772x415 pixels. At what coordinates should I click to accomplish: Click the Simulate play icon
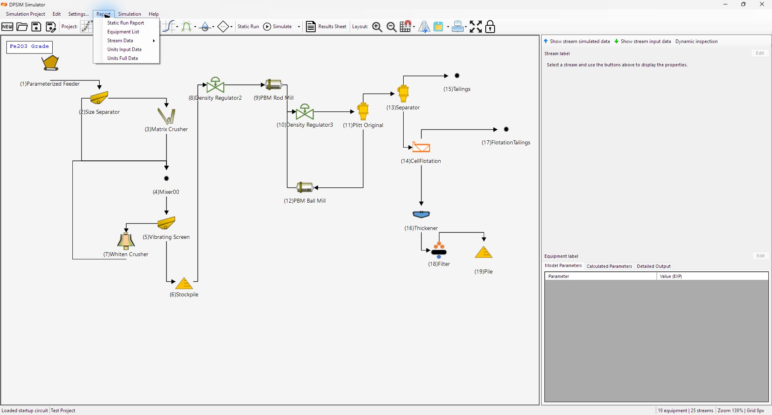click(267, 27)
